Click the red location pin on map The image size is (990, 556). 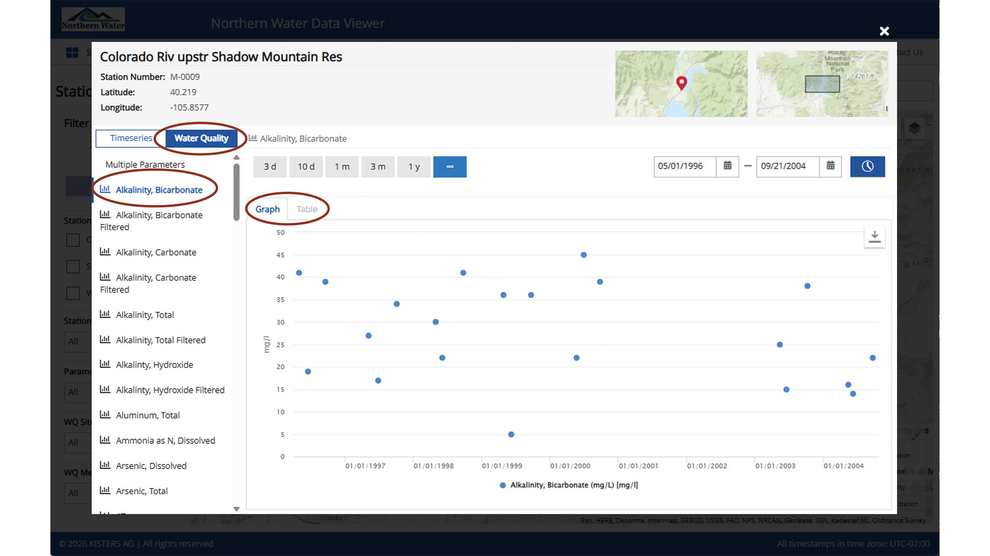682,83
